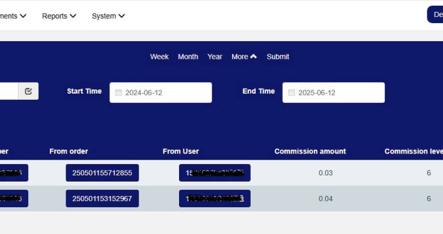
Task: Expand the partially visible 'ments' menu
Action: pos(13,16)
